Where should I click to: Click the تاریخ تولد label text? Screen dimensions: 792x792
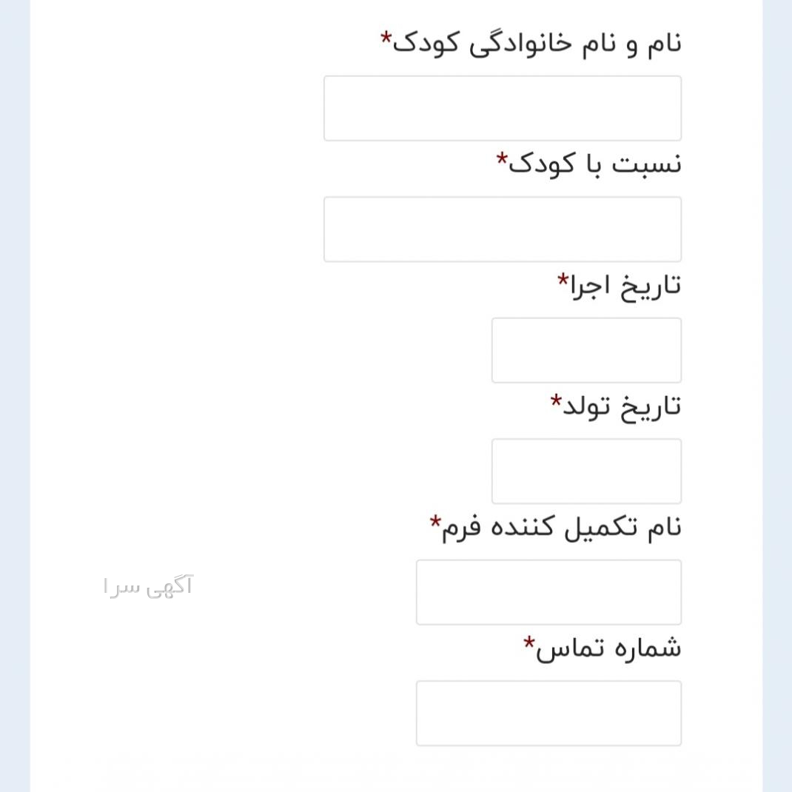click(622, 406)
